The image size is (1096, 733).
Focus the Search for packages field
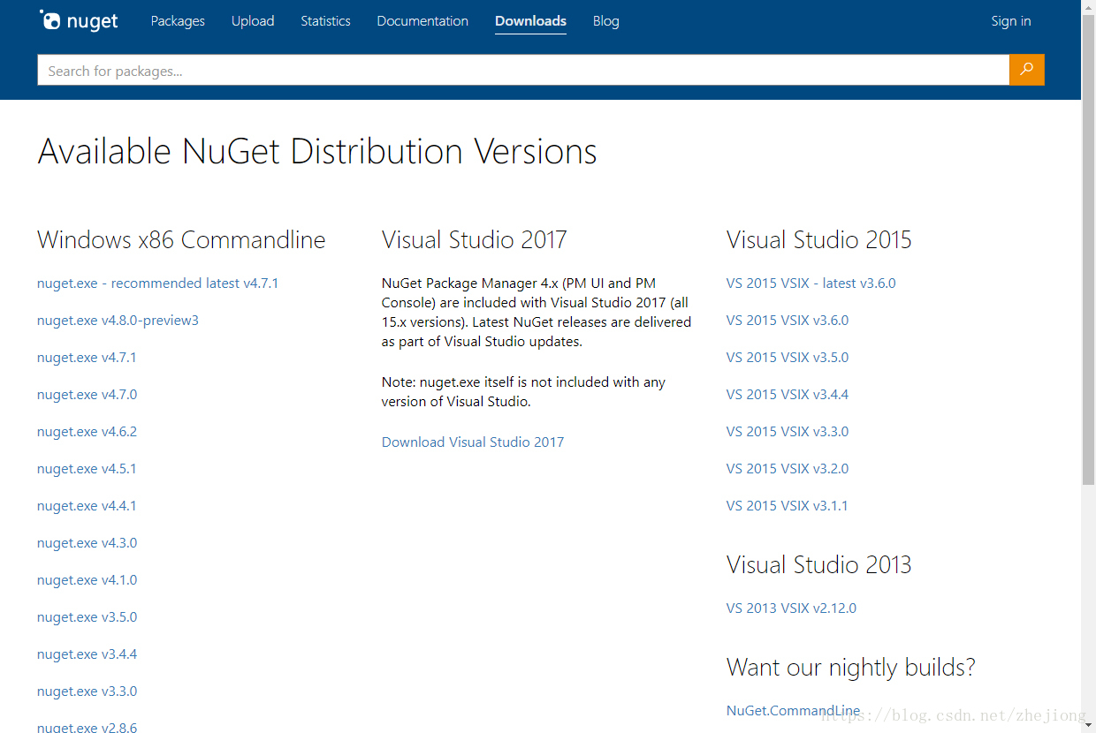pyautogui.click(x=523, y=71)
